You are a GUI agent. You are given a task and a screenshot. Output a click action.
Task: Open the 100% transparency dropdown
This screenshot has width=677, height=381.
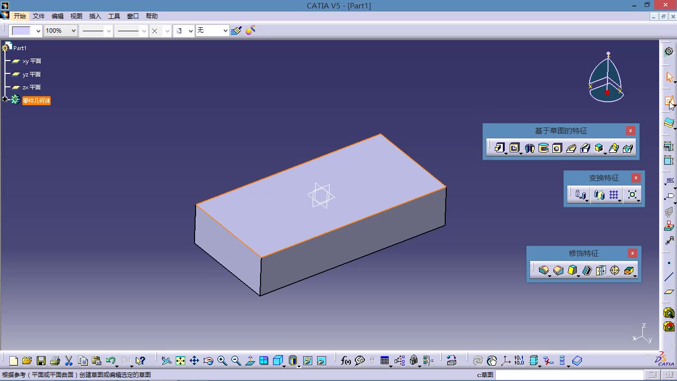[x=61, y=31]
